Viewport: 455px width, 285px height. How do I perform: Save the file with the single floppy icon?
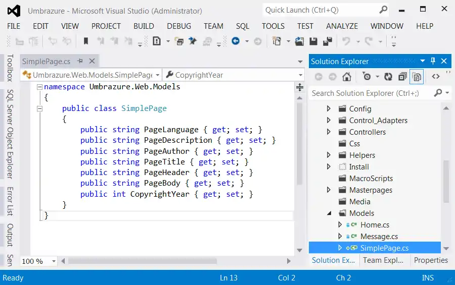tap(313, 41)
